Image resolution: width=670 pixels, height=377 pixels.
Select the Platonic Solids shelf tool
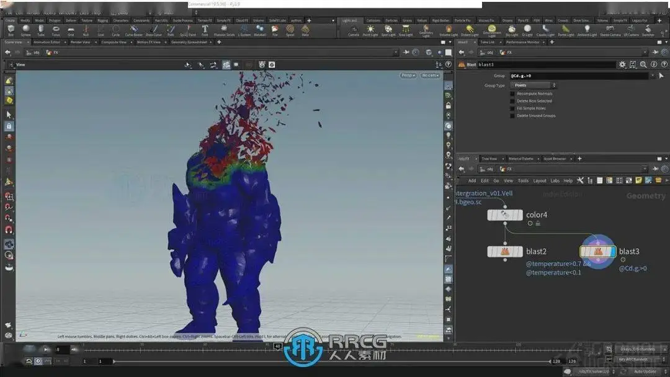click(224, 30)
